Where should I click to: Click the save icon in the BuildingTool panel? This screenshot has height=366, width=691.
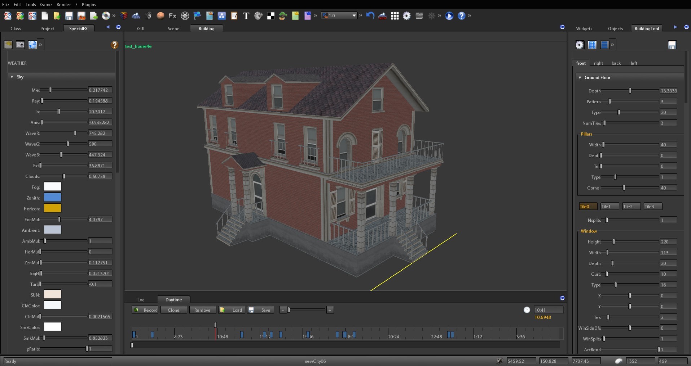click(x=672, y=45)
